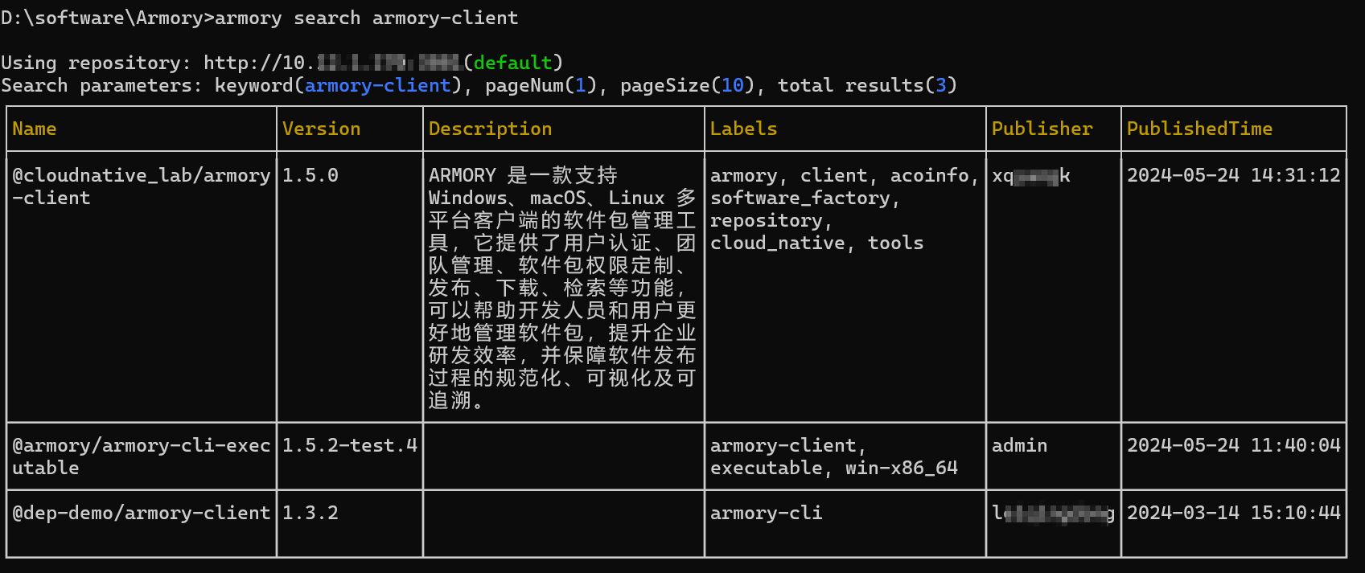Click the "armory-cli" label entry
The width and height of the screenshot is (1365, 573).
[766, 513]
